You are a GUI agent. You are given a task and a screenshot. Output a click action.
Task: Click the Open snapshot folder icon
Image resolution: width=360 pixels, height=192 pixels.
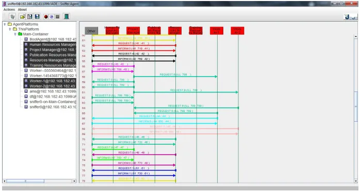tap(22, 17)
